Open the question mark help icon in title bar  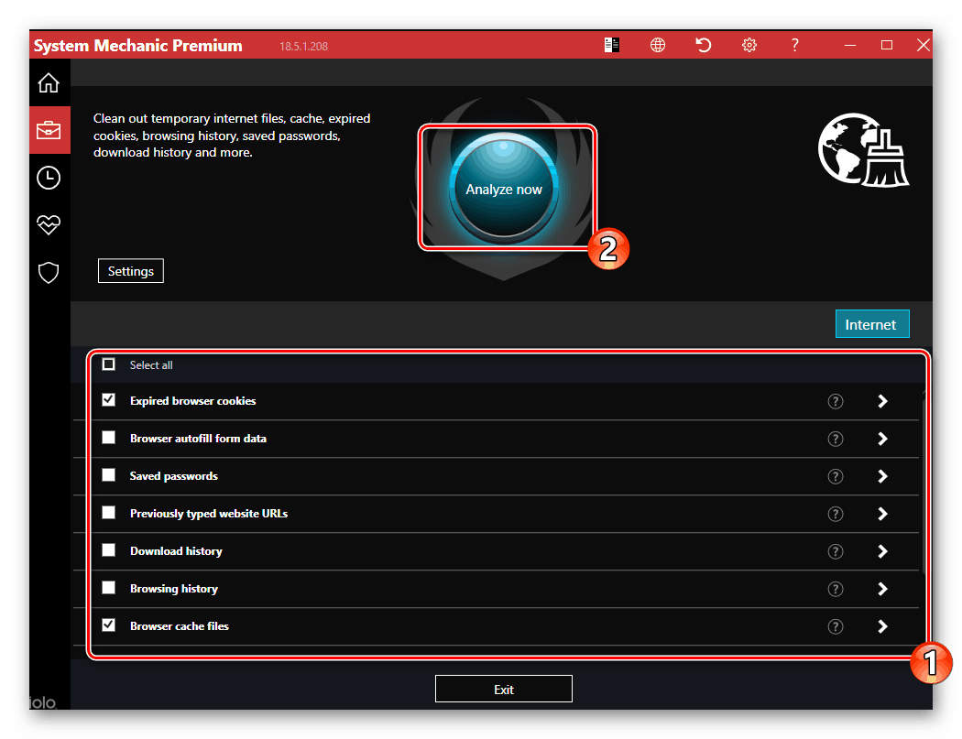coord(794,45)
